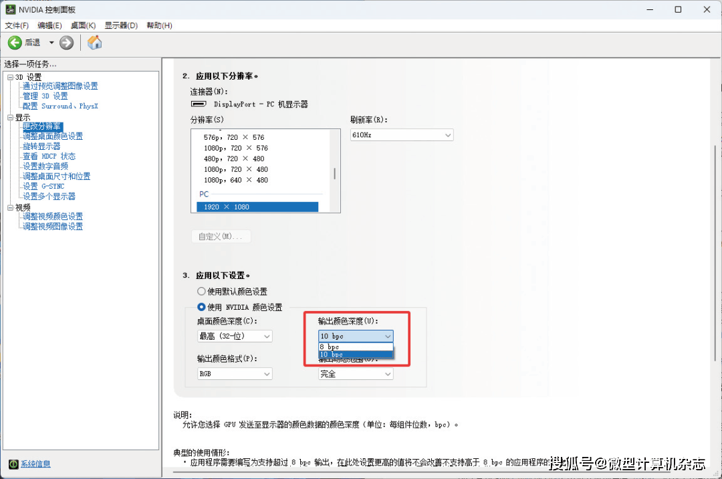Select 管理 3D 设置 in the sidebar
The image size is (722, 479).
click(x=46, y=95)
